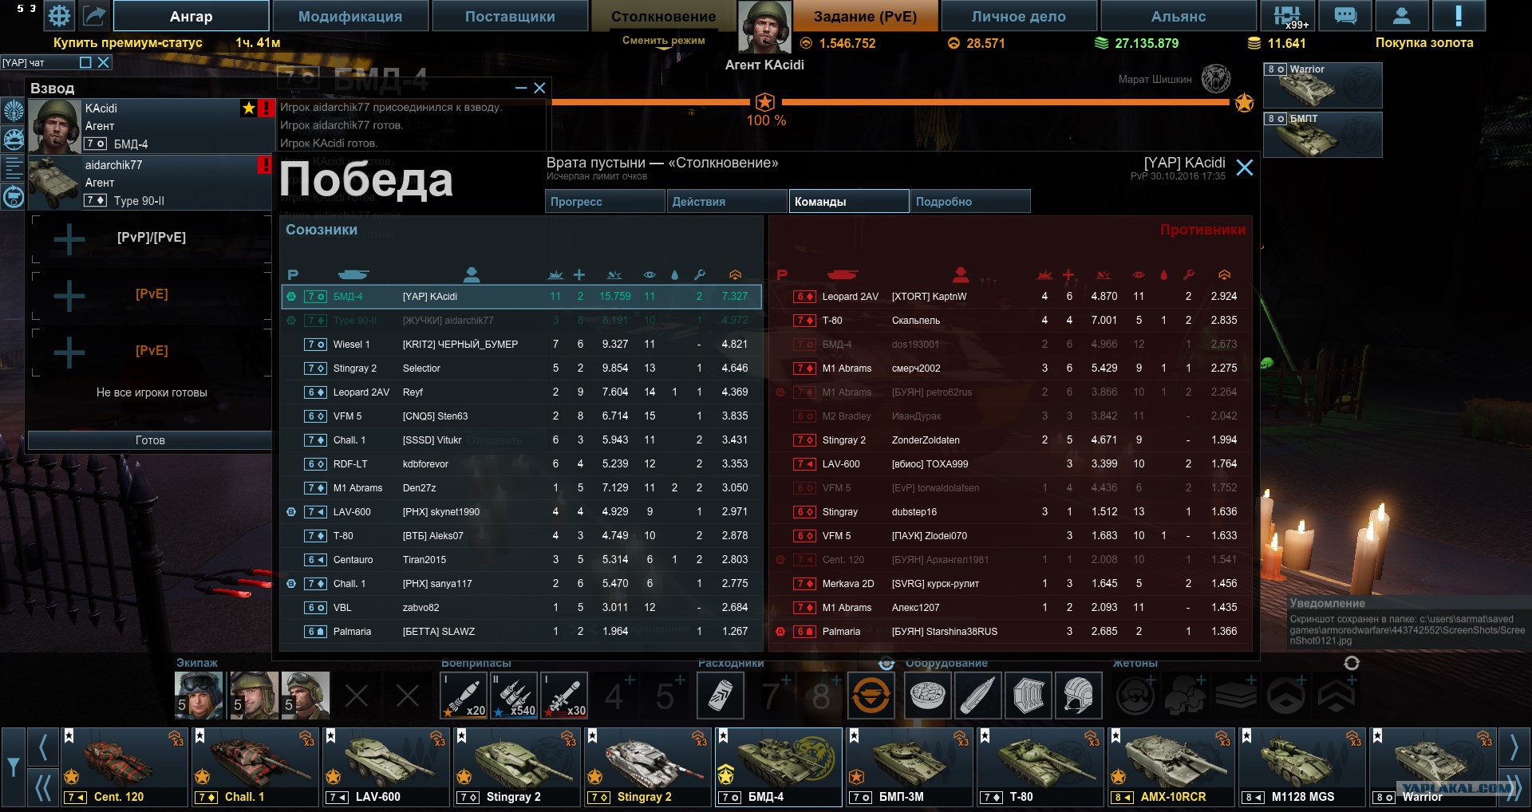
Task: Click Купить премиум-статус link
Action: click(128, 43)
